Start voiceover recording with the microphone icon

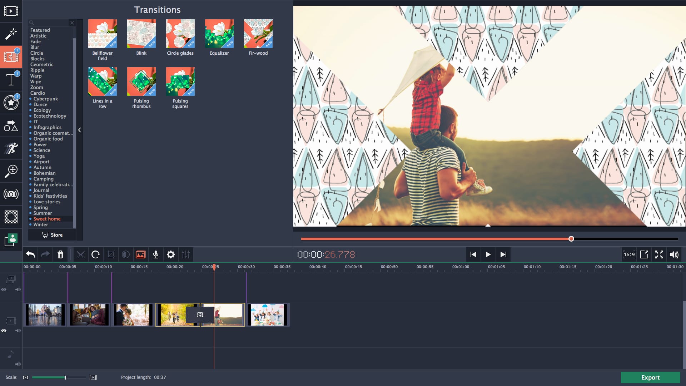156,254
